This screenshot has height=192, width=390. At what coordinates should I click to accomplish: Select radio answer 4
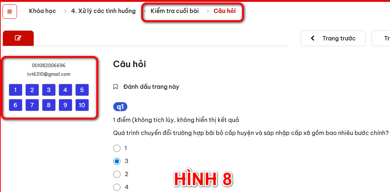point(116,187)
